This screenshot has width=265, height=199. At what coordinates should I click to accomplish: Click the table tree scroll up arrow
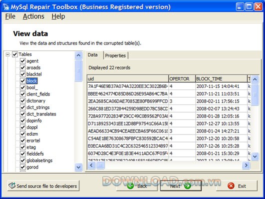click(x=78, y=55)
